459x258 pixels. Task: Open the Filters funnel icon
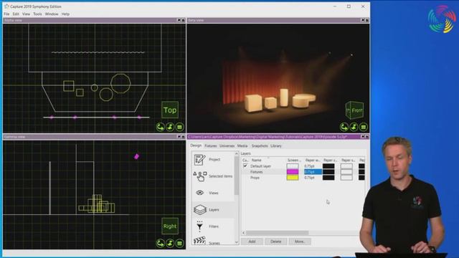pos(199,226)
